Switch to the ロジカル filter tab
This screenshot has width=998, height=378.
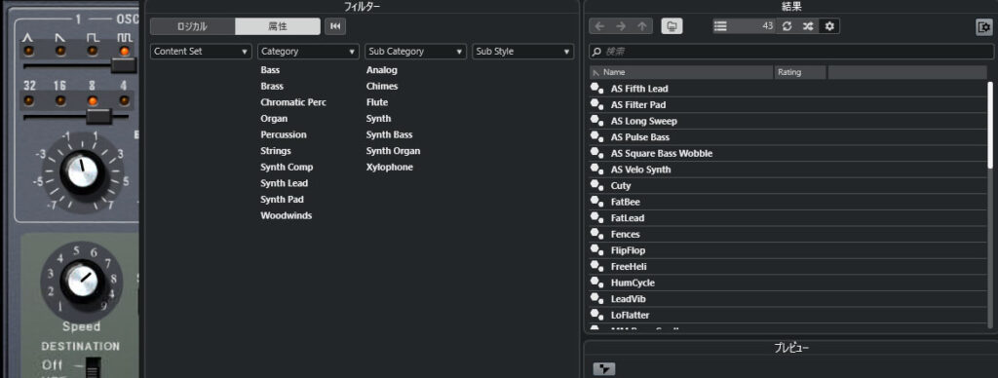[x=192, y=26]
